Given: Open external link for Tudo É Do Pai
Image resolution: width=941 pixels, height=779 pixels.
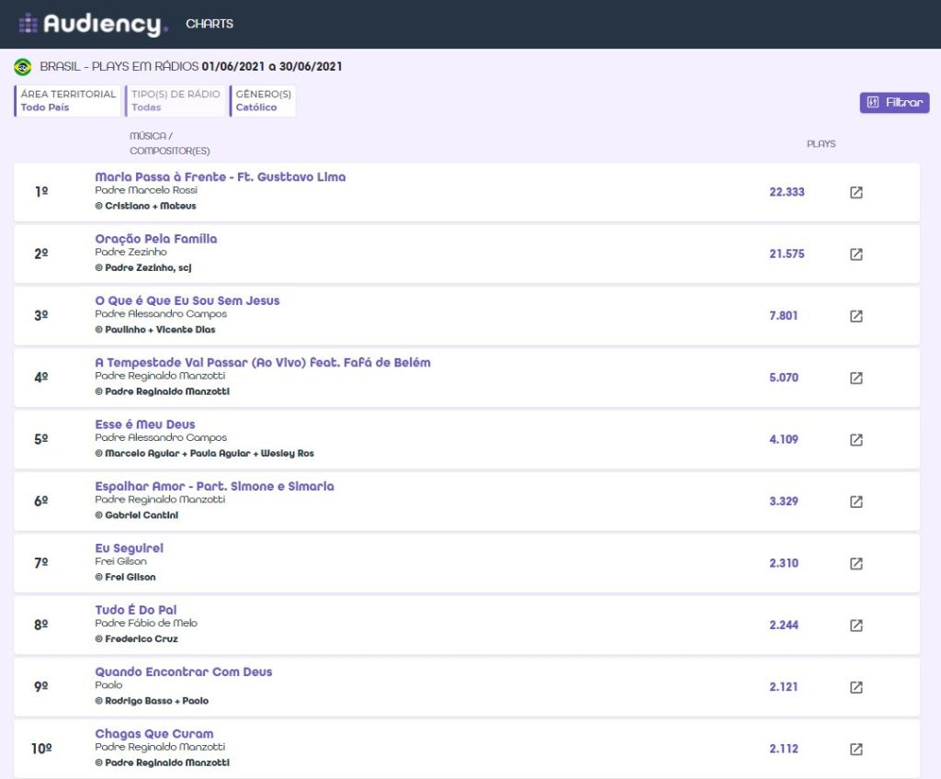Looking at the screenshot, I should [x=856, y=625].
